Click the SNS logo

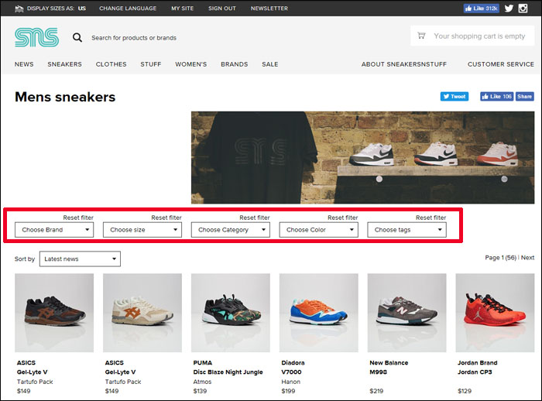click(36, 37)
